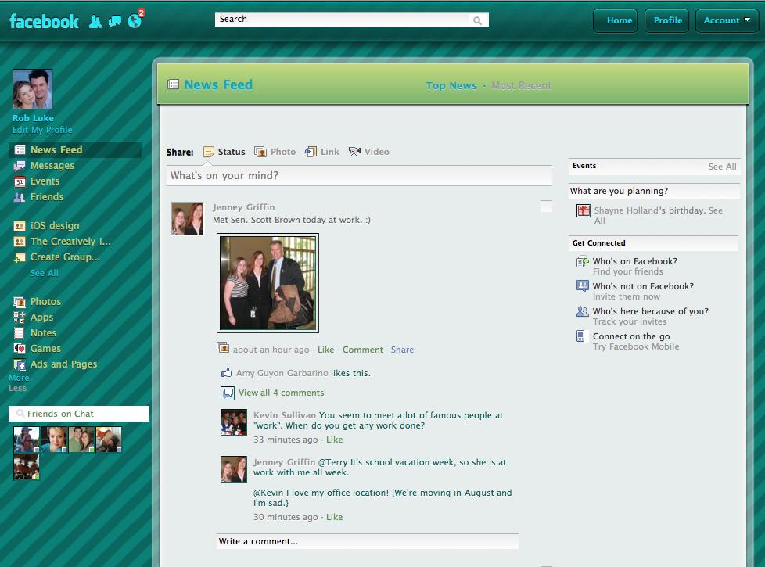This screenshot has height=567, width=765.
Task: Click Find your friends link
Action: (x=627, y=271)
